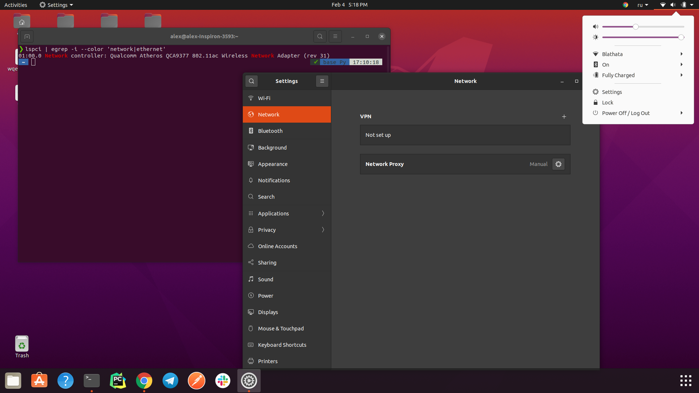Open Keyboard Shortcuts settings
Screen dimensions: 699x393
(287, 345)
